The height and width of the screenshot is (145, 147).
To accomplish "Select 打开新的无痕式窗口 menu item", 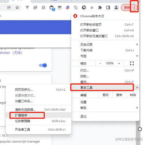I will pyautogui.click(x=105, y=36).
